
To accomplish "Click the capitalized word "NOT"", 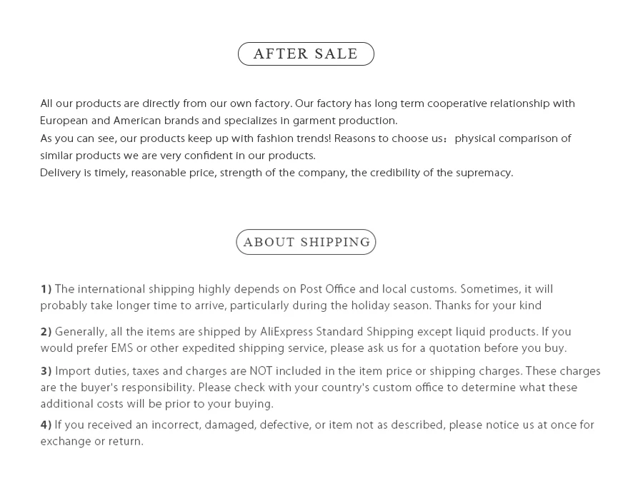I will pyautogui.click(x=259, y=371).
